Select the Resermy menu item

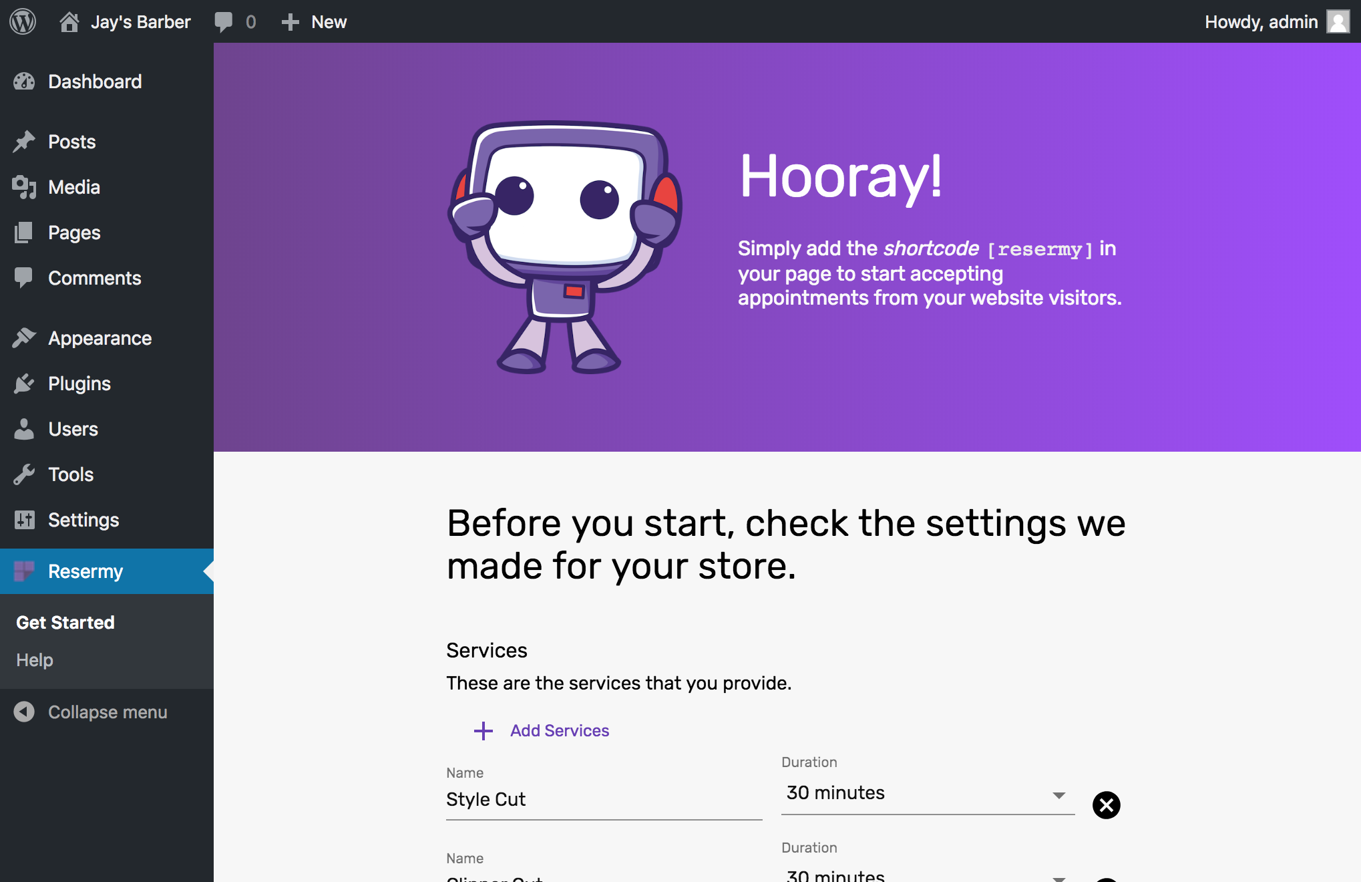click(x=107, y=571)
